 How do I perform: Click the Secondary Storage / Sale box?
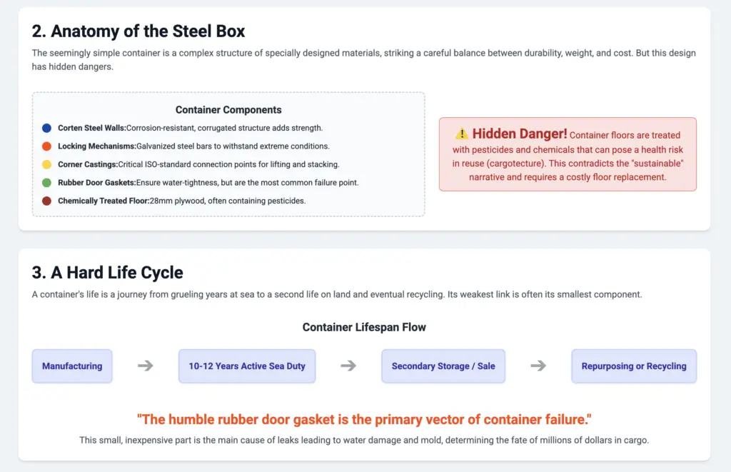pyautogui.click(x=443, y=366)
